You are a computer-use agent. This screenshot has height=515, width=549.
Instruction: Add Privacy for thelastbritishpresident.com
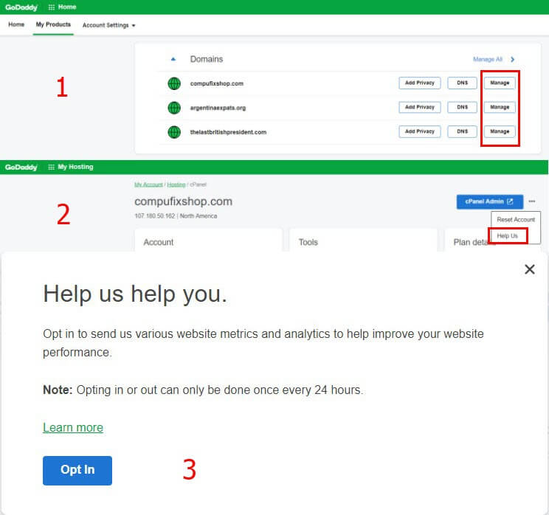tap(419, 131)
